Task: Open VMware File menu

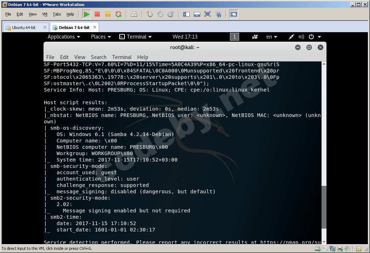Action: click(x=8, y=14)
